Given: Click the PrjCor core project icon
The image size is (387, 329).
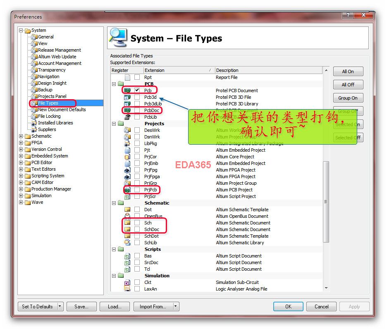Looking at the screenshot, I should pyautogui.click(x=127, y=157).
